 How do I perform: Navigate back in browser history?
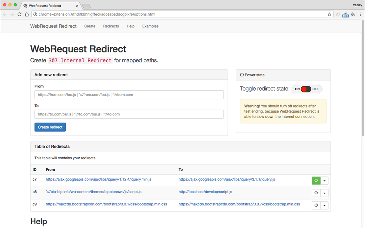click(5, 14)
